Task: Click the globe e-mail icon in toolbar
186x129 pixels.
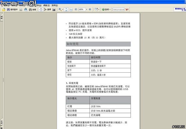Action: [26, 10]
